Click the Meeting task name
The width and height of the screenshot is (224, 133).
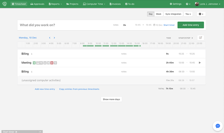click(x=26, y=63)
